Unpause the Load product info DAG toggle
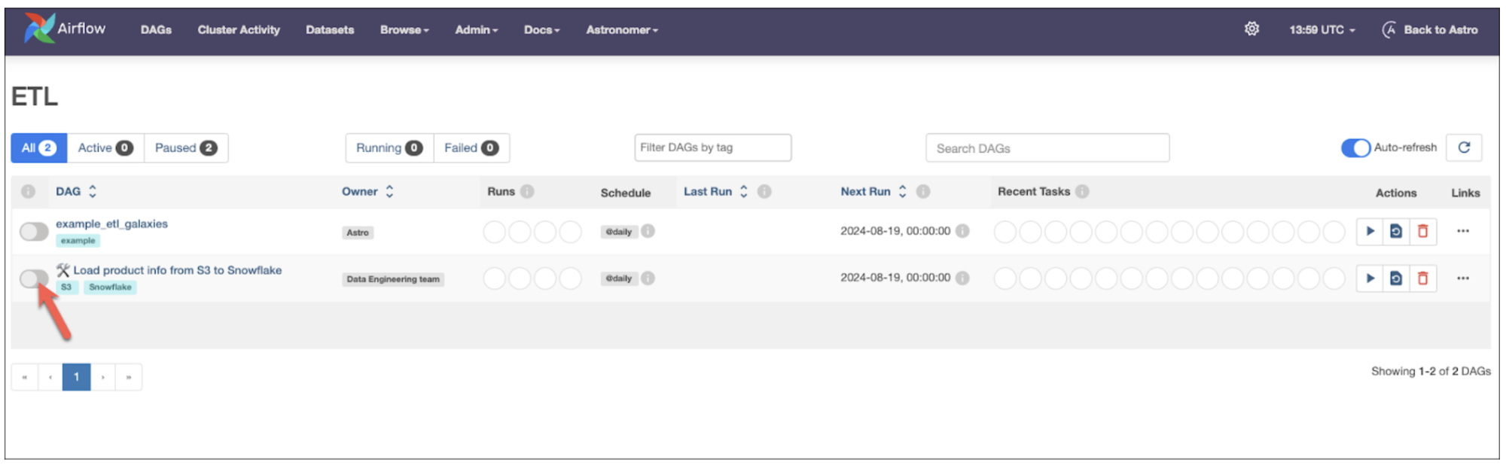The width and height of the screenshot is (1506, 468). [x=34, y=279]
